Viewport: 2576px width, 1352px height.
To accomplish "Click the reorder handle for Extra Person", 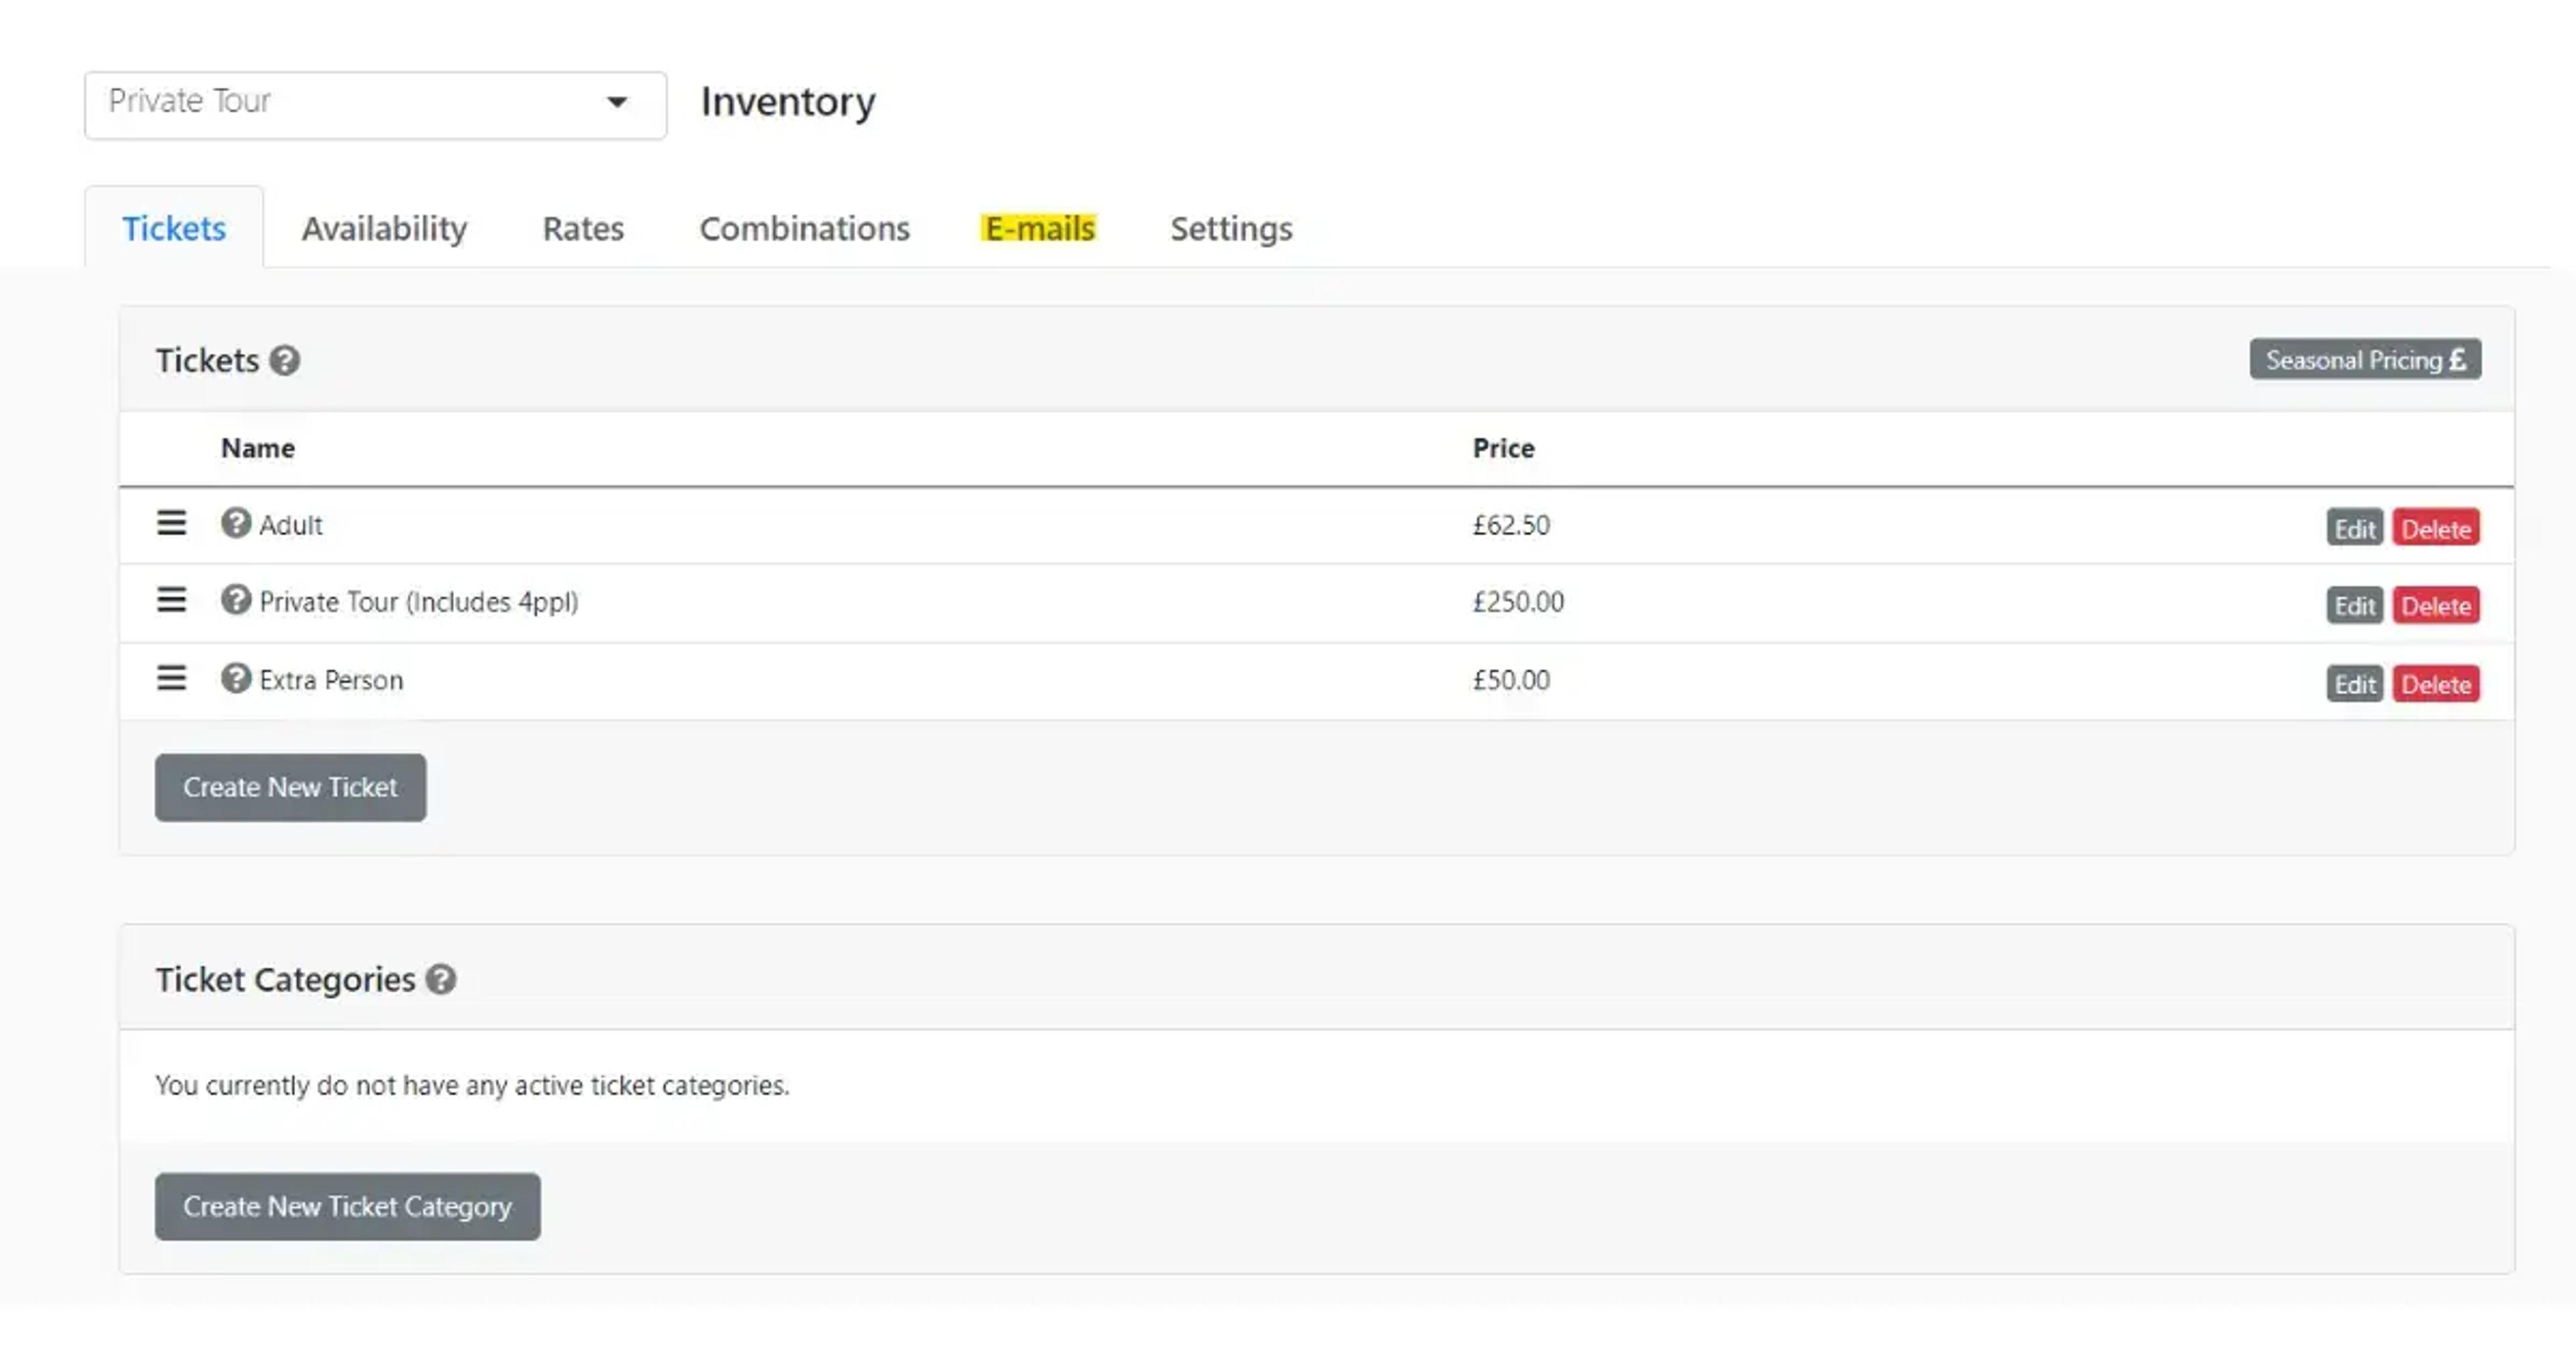I will [x=171, y=678].
